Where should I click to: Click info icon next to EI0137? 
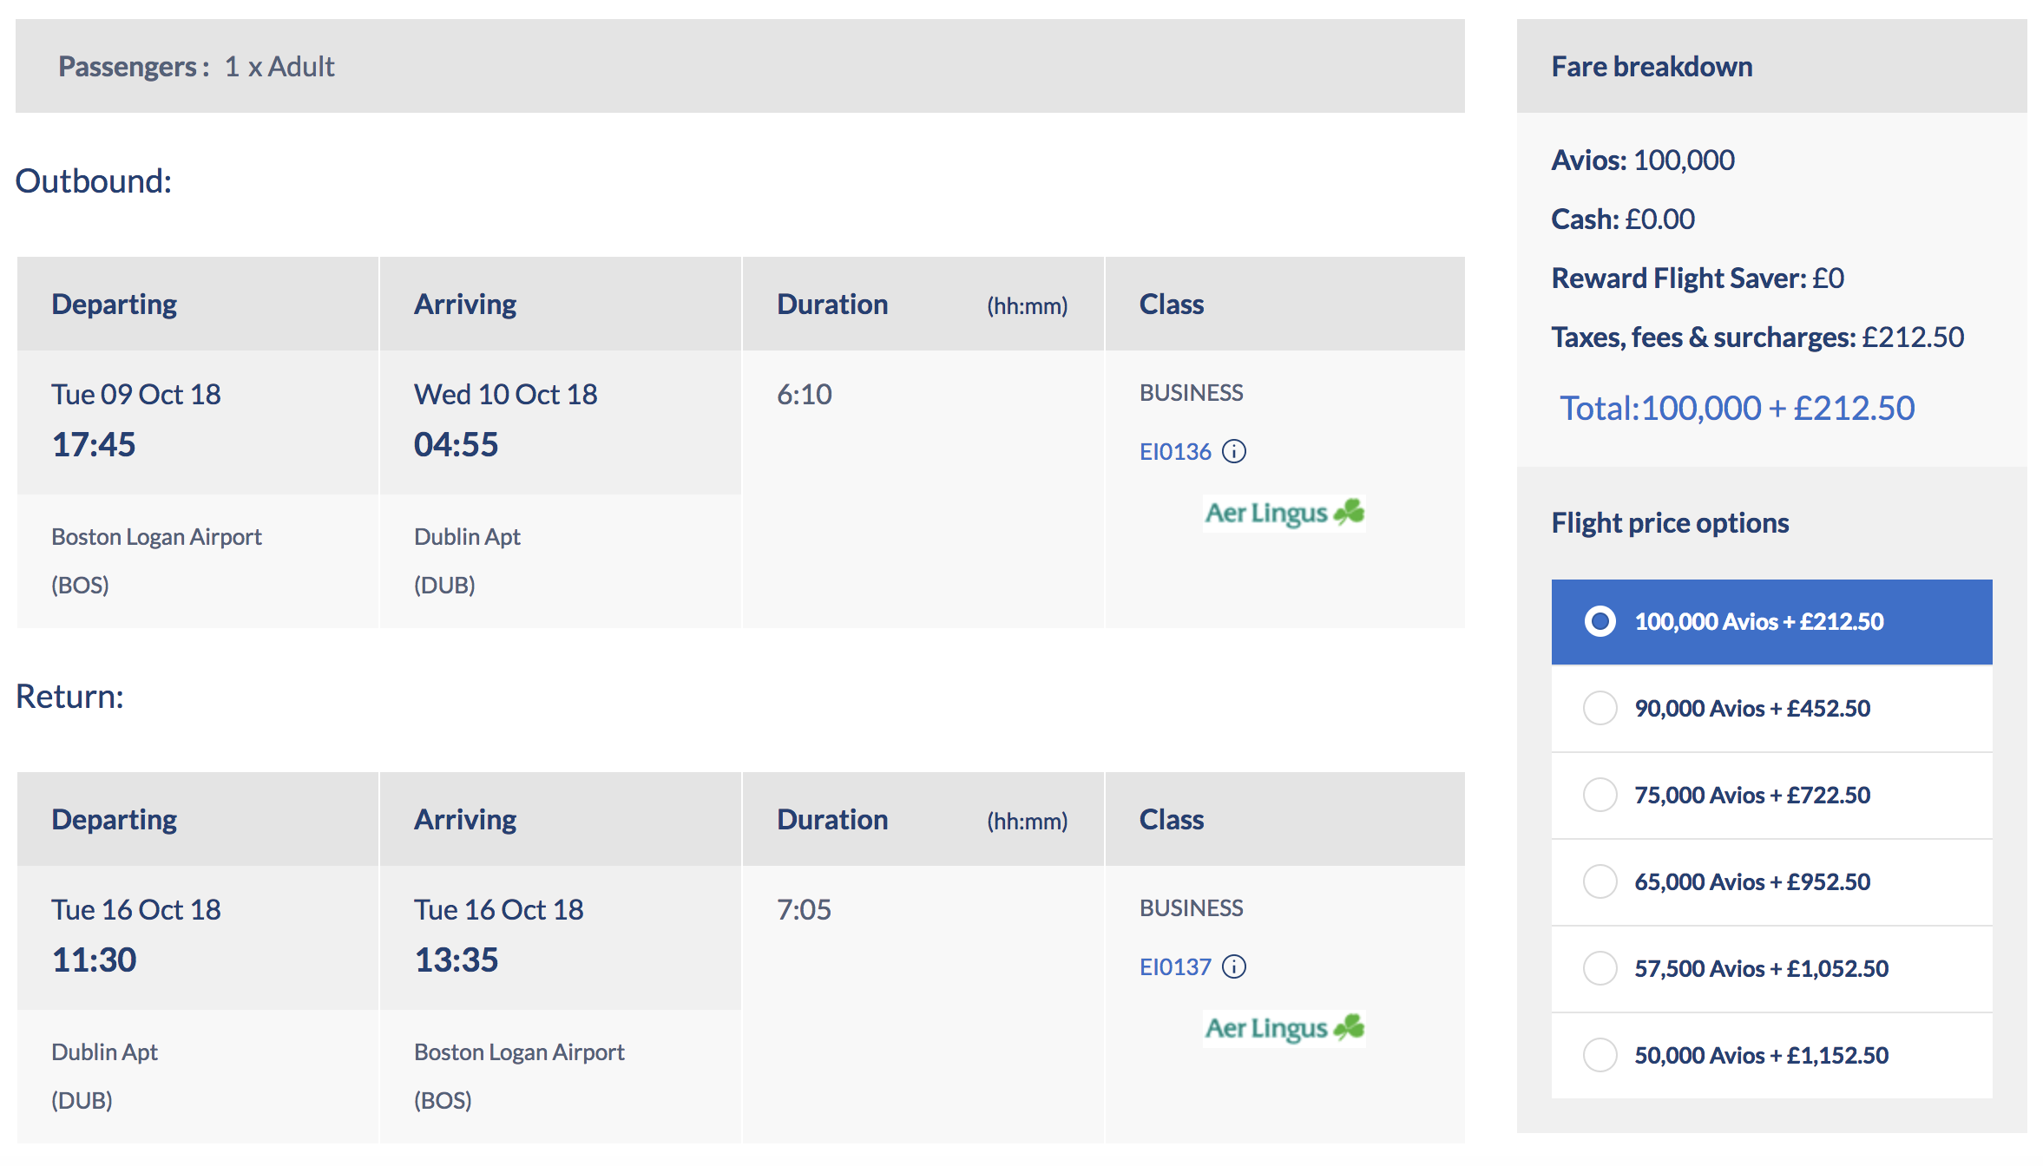(1233, 966)
